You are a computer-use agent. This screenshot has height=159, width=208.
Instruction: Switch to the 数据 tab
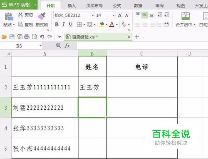(138, 5)
